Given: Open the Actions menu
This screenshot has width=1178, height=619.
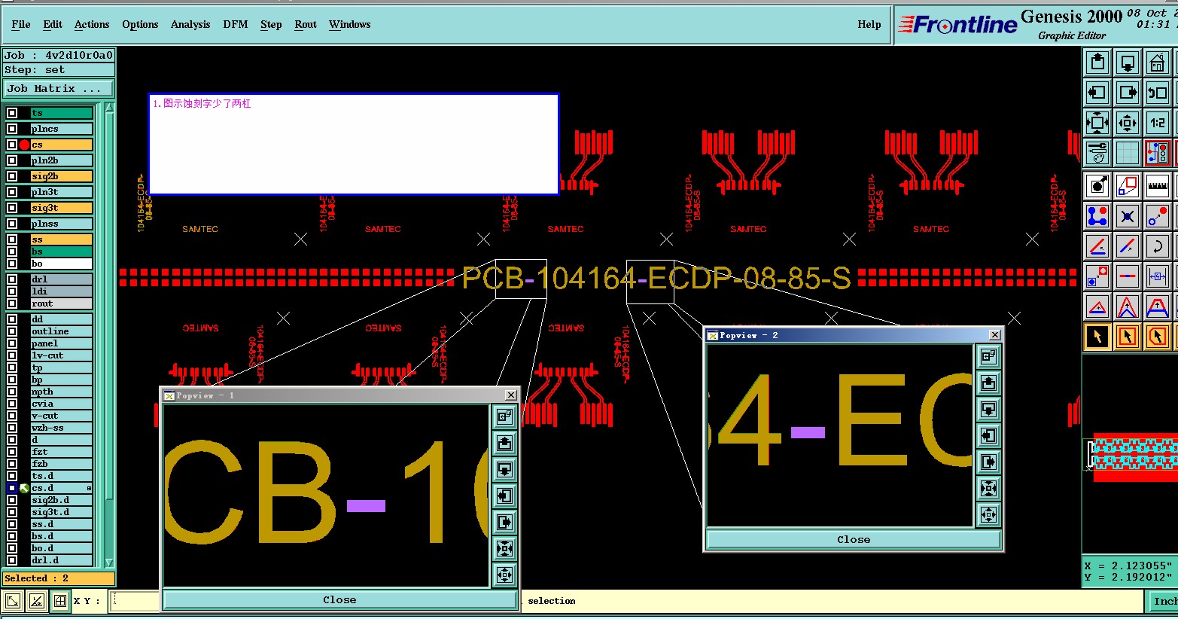Looking at the screenshot, I should pyautogui.click(x=92, y=25).
